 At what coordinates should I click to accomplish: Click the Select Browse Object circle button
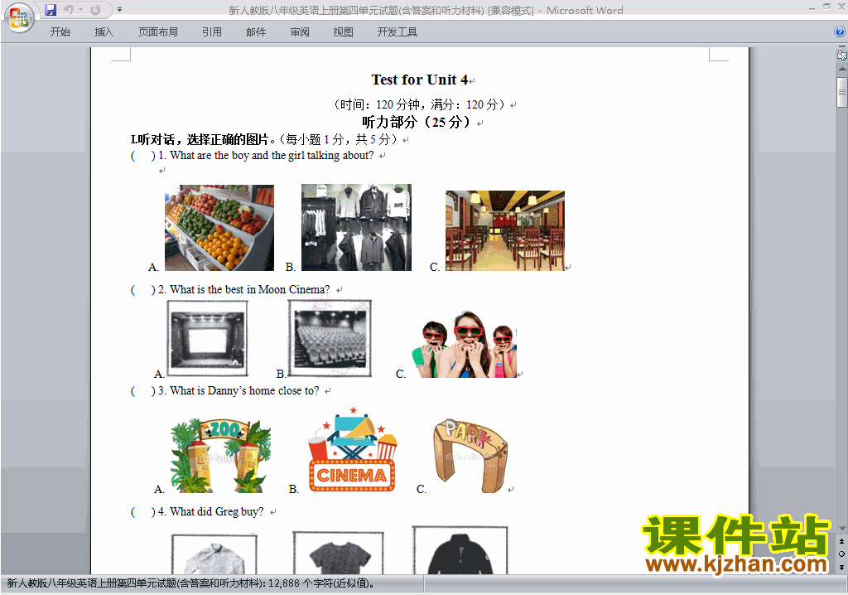click(x=841, y=554)
